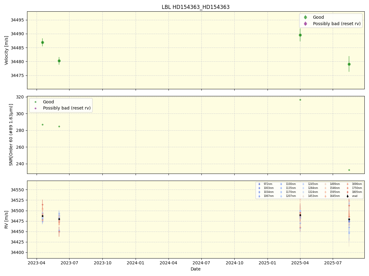This screenshot has width=369, height=276.
Task: Click the 34500 tick on RV axis
Action: 18,211
